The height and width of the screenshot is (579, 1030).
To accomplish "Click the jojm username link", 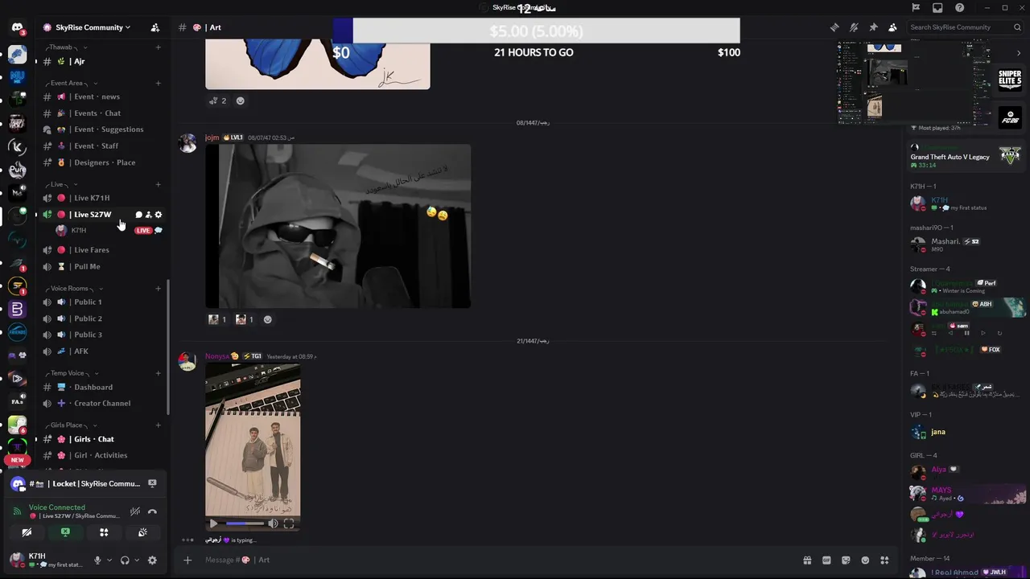I will pyautogui.click(x=212, y=138).
